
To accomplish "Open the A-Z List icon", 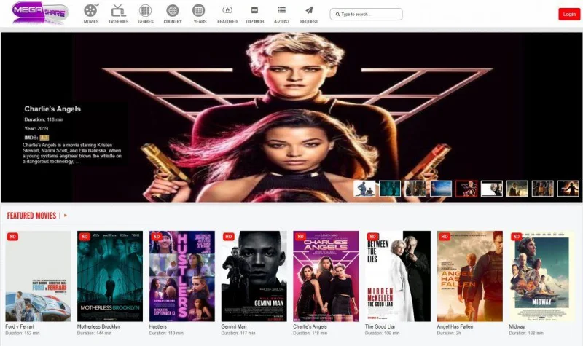I will [282, 9].
